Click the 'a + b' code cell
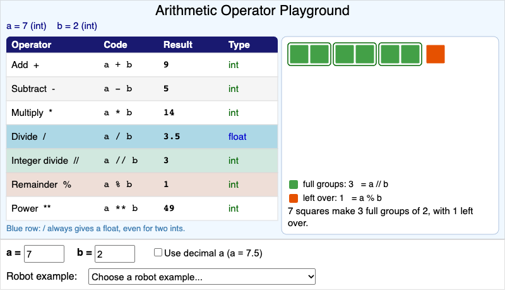 click(118, 64)
